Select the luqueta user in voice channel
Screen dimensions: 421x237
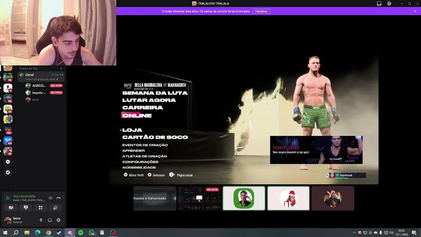pyautogui.click(x=44, y=92)
